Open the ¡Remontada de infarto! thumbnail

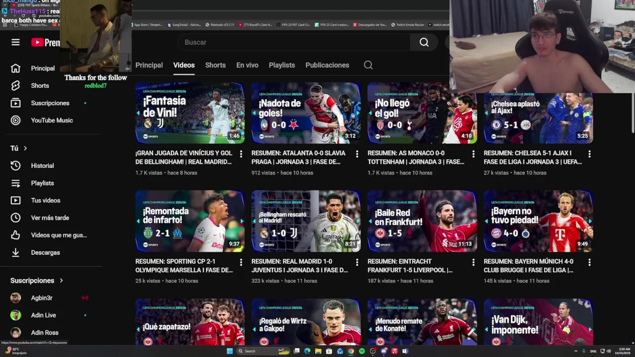(x=190, y=221)
